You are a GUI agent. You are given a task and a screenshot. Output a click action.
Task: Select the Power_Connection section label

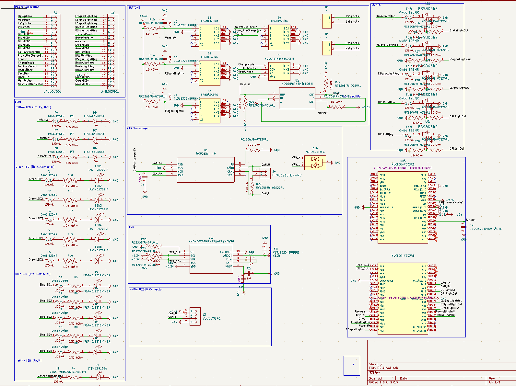(27, 7)
